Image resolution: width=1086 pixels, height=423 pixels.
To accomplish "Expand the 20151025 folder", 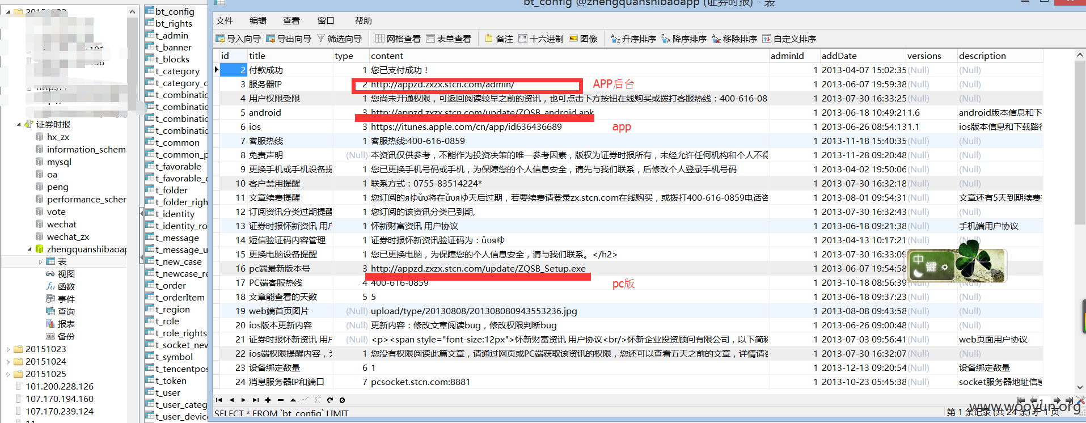I will [x=8, y=374].
